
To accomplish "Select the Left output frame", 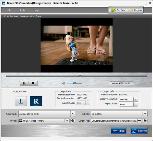I will (x=21, y=101).
